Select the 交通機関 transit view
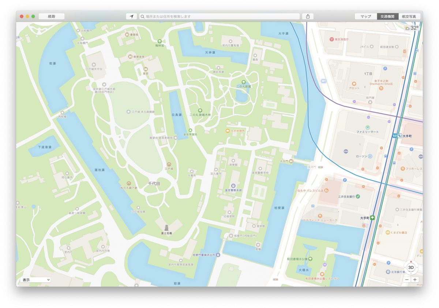Screen dimensions: 439x308 (x=387, y=16)
